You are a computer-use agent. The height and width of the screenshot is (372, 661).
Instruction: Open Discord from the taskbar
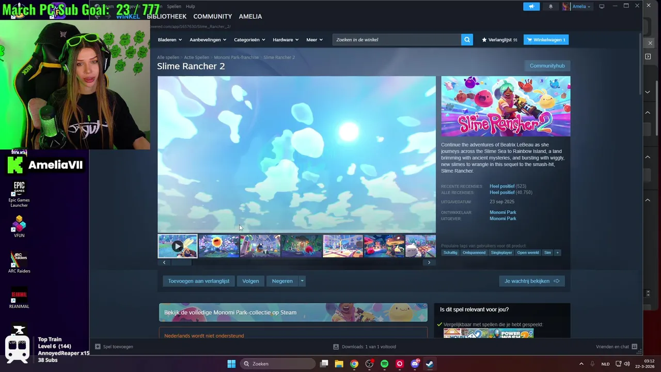coord(415,364)
